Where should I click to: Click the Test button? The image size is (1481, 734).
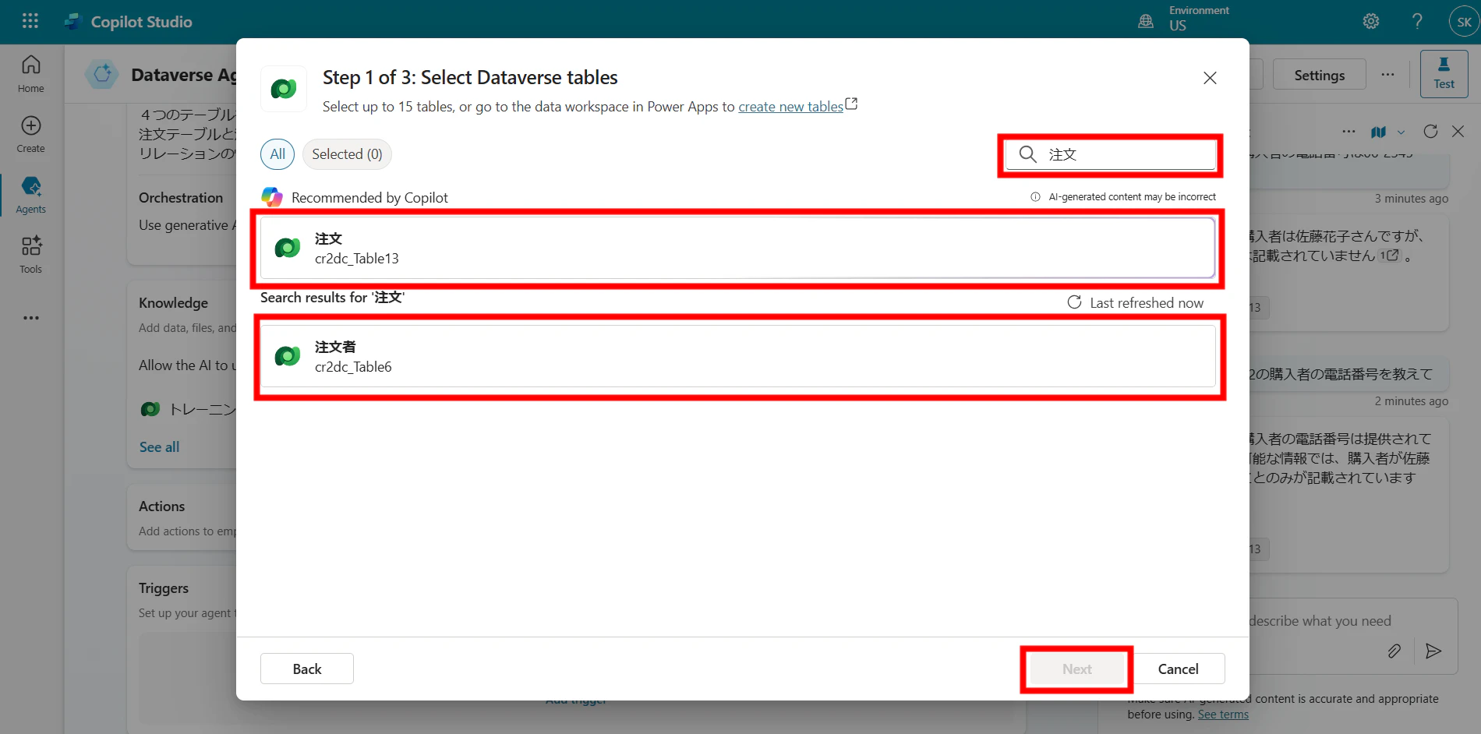1444,74
